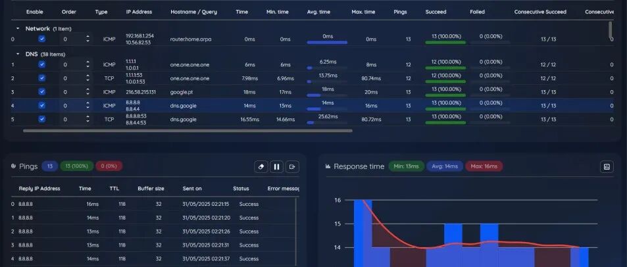
Task: Click avg time bar of dns.google ICMP row
Action: pos(327,109)
